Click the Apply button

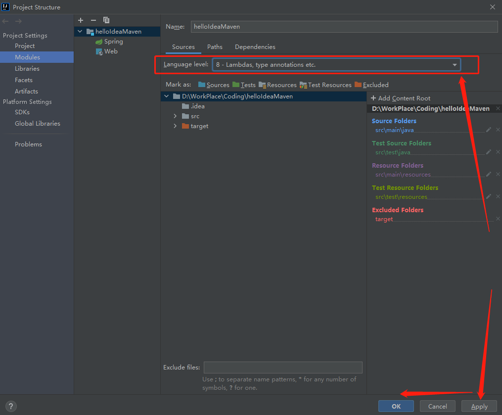pos(479,406)
